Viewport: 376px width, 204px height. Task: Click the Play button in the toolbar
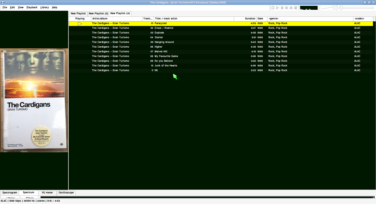[277, 8]
